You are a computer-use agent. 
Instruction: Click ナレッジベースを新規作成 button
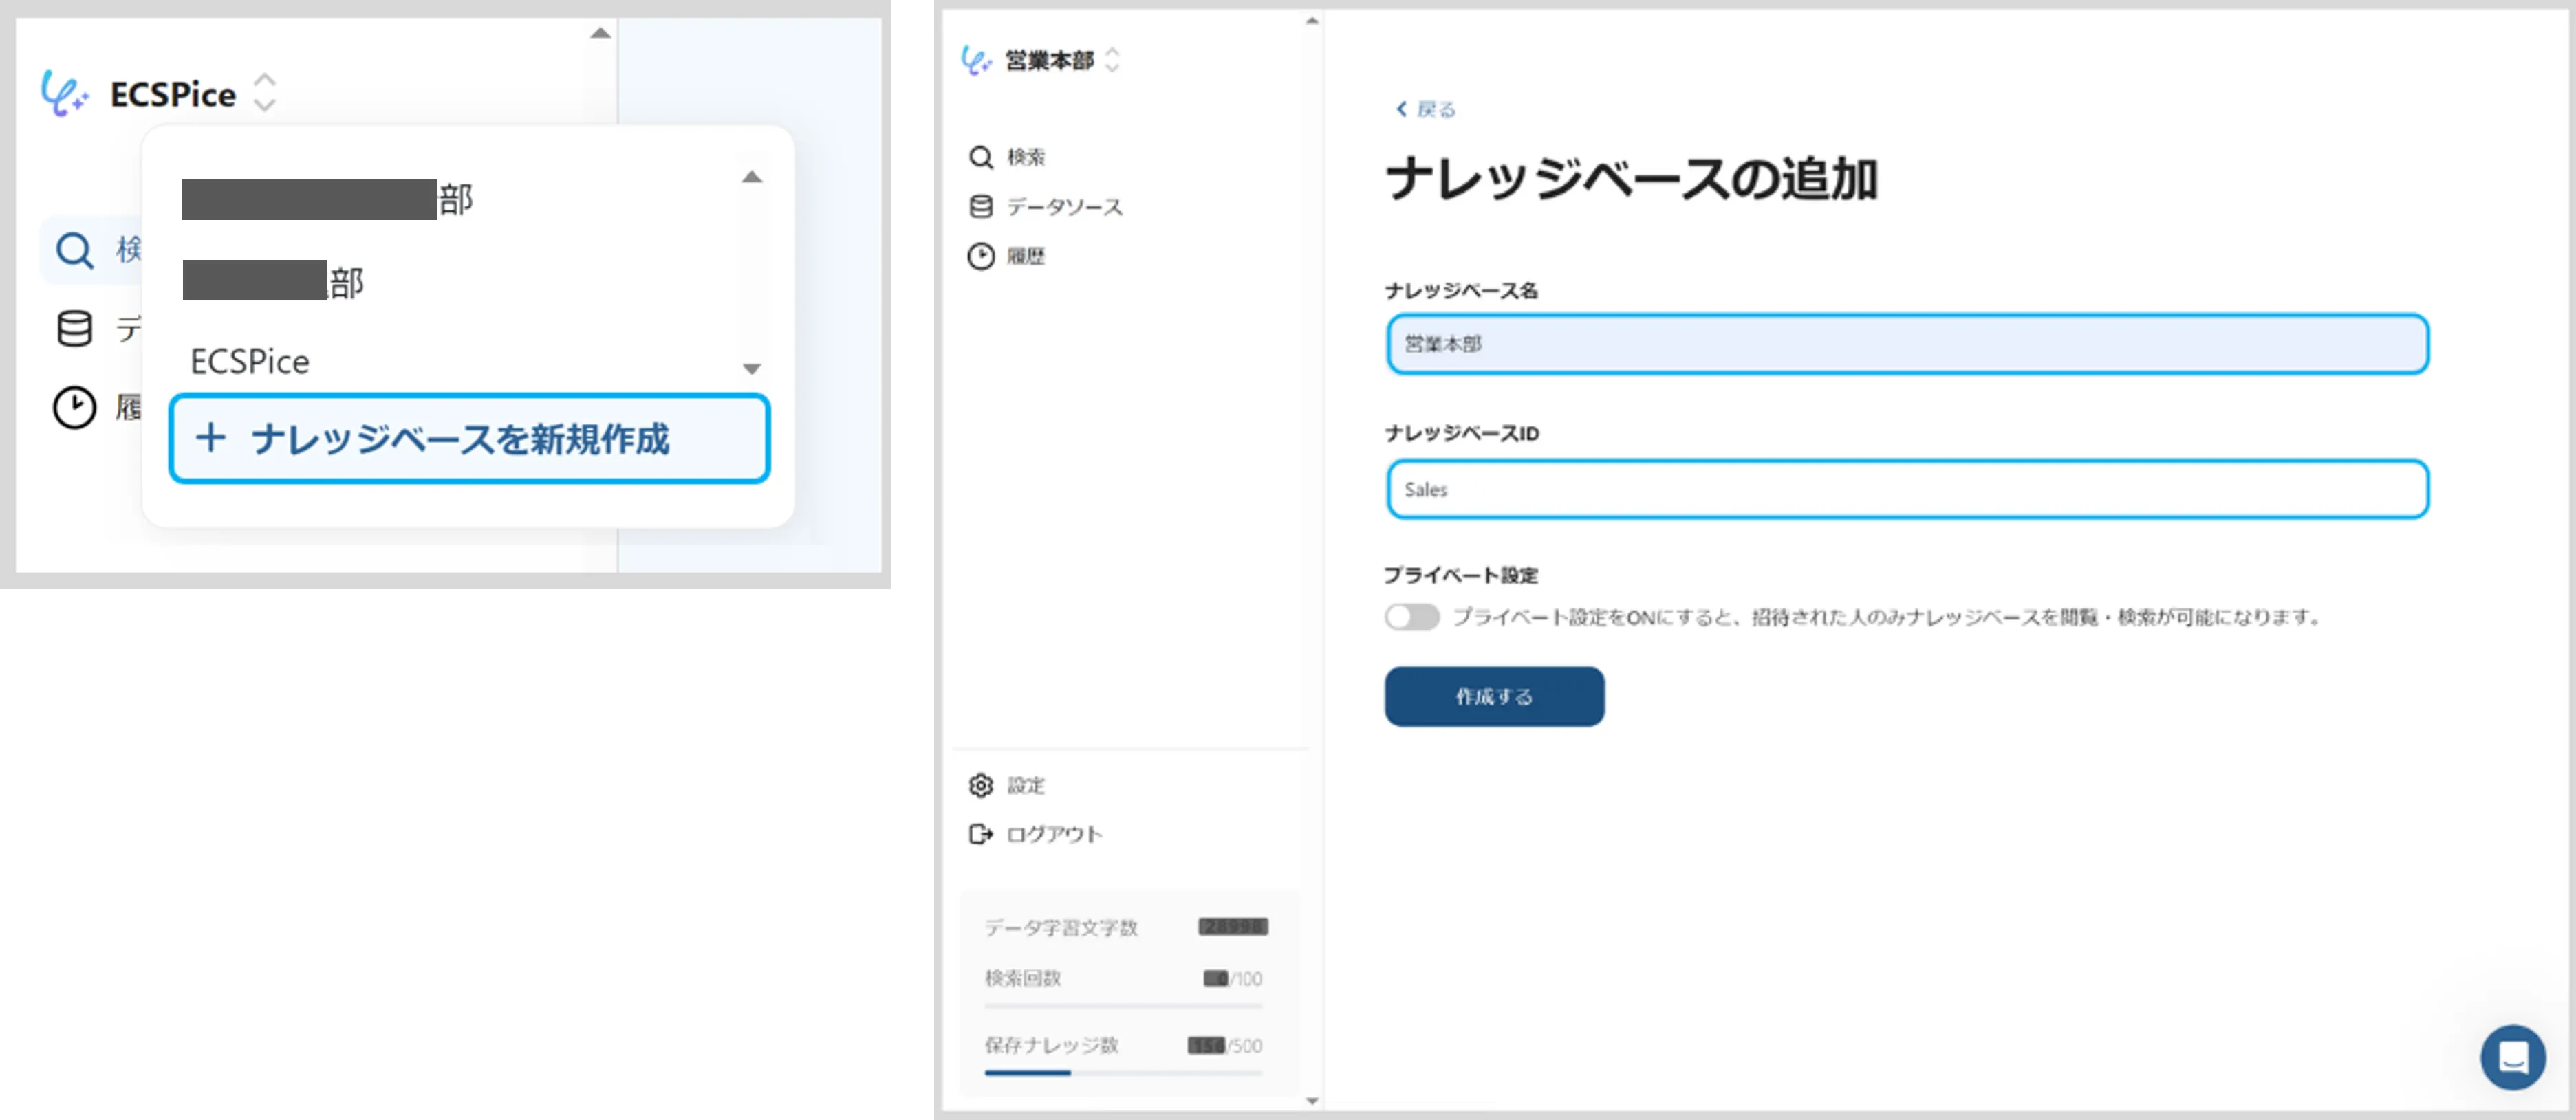(469, 439)
